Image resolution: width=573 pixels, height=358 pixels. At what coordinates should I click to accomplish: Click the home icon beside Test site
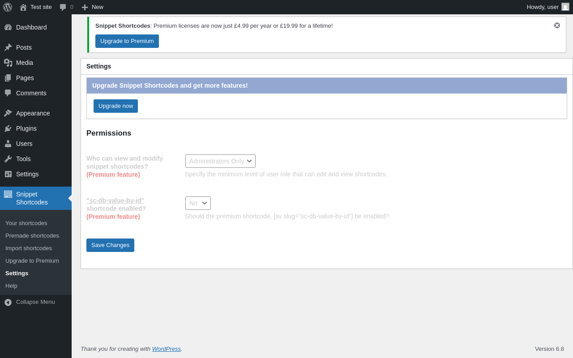[x=23, y=7]
